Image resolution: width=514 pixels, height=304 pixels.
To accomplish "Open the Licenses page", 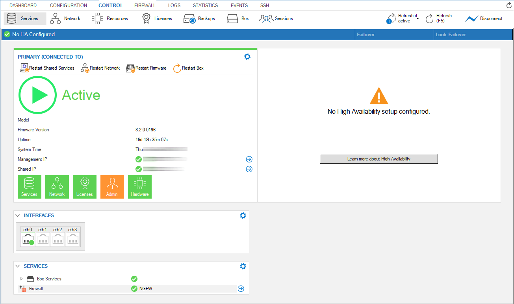I will (x=157, y=18).
